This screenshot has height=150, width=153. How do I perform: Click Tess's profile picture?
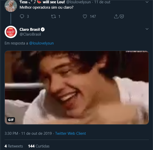click(x=11, y=6)
